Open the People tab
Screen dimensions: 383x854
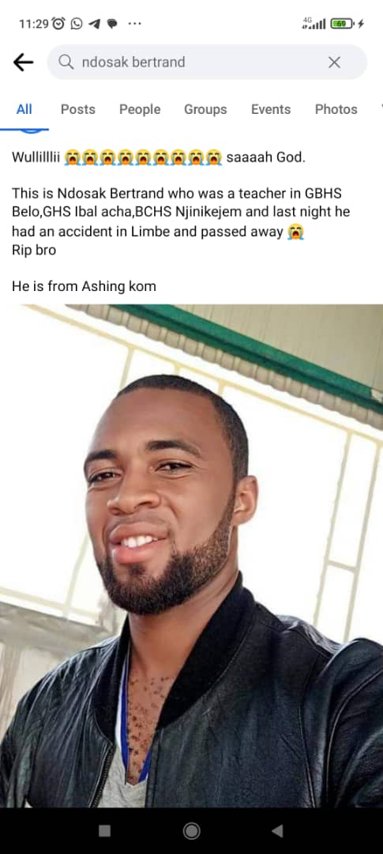tap(140, 109)
